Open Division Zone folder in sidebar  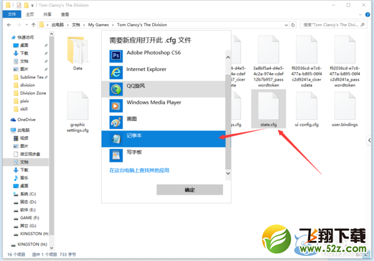click(x=30, y=93)
